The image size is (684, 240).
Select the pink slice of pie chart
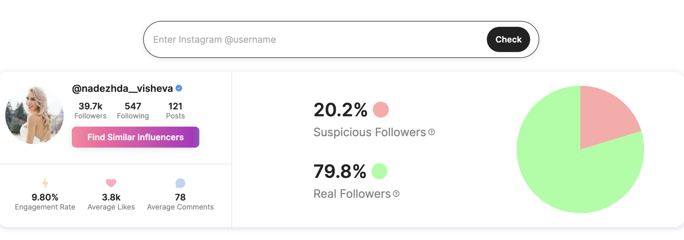605,117
